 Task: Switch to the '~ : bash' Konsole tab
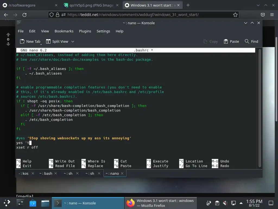click(46, 173)
